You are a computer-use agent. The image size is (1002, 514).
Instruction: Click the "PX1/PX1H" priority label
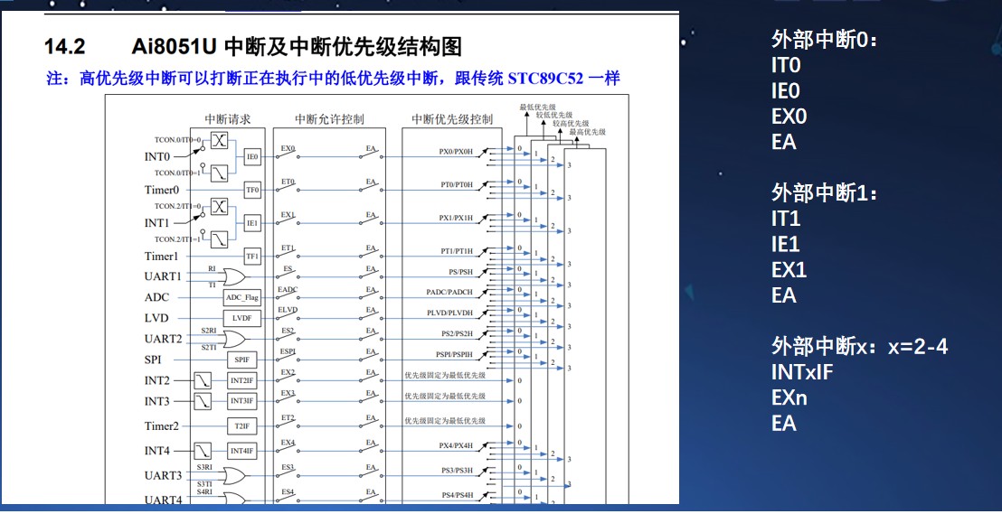[x=456, y=218]
